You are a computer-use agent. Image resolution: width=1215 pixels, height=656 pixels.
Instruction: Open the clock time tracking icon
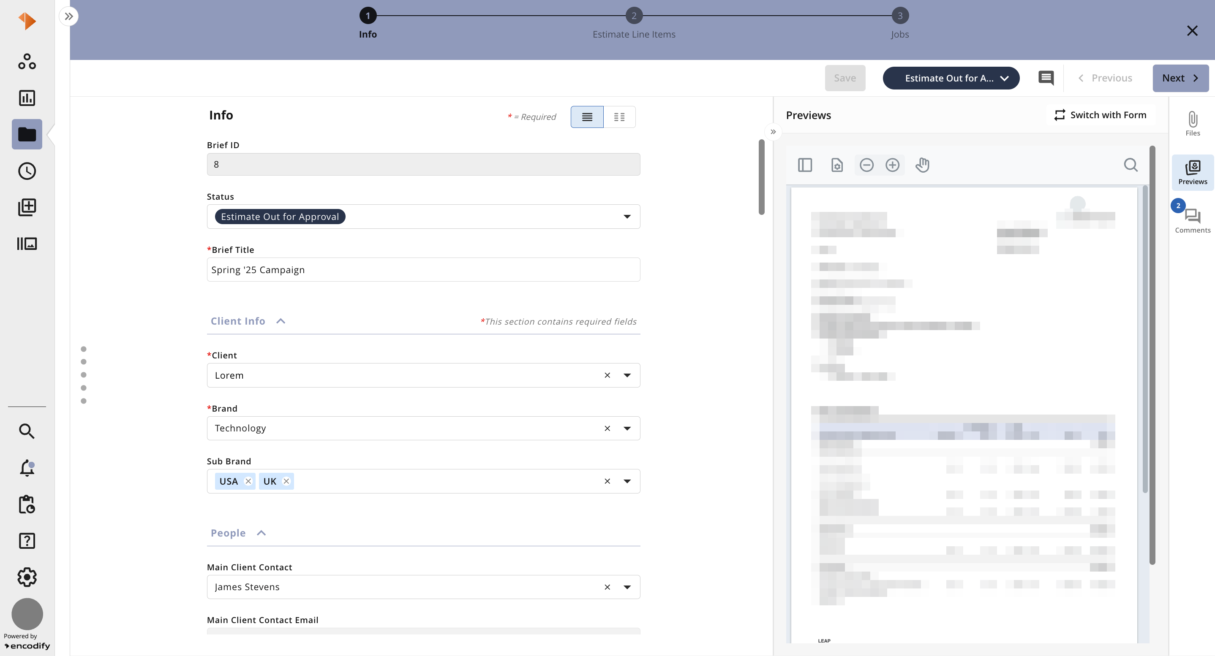27,171
